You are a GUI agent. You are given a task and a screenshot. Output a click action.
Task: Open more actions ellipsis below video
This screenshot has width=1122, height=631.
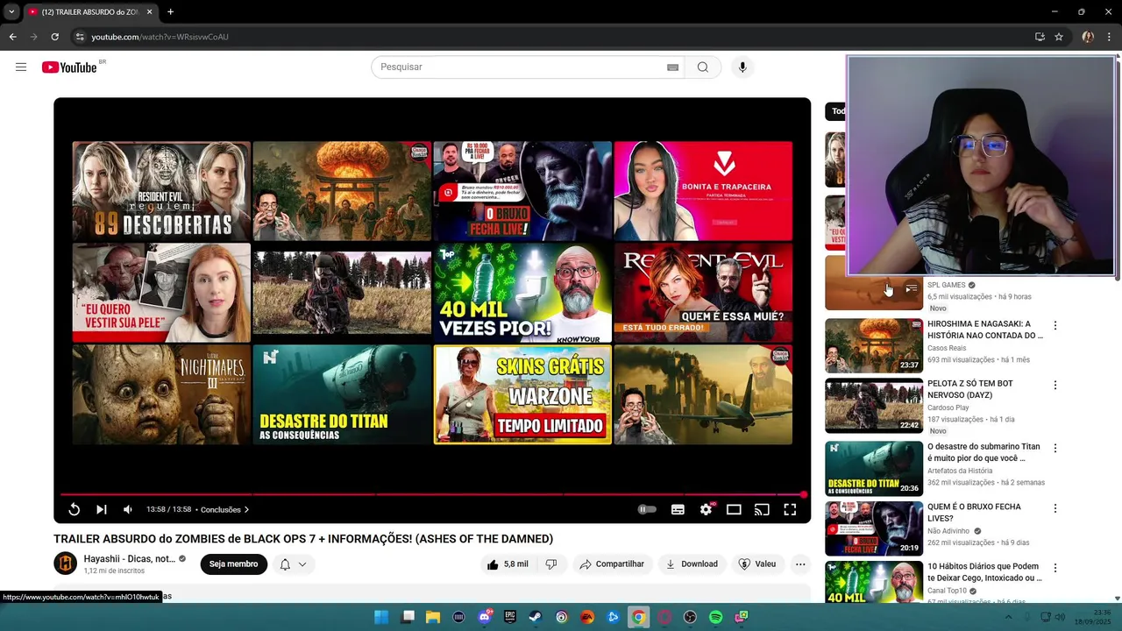click(800, 564)
